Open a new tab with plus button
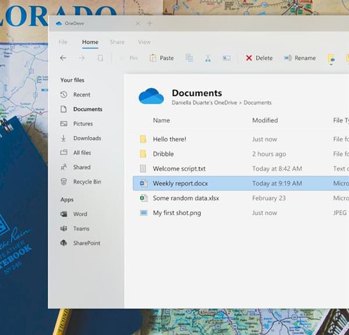The width and height of the screenshot is (349, 335). pos(149,23)
